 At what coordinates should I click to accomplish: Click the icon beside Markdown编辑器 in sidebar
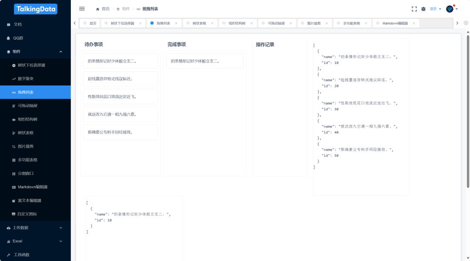[14, 187]
